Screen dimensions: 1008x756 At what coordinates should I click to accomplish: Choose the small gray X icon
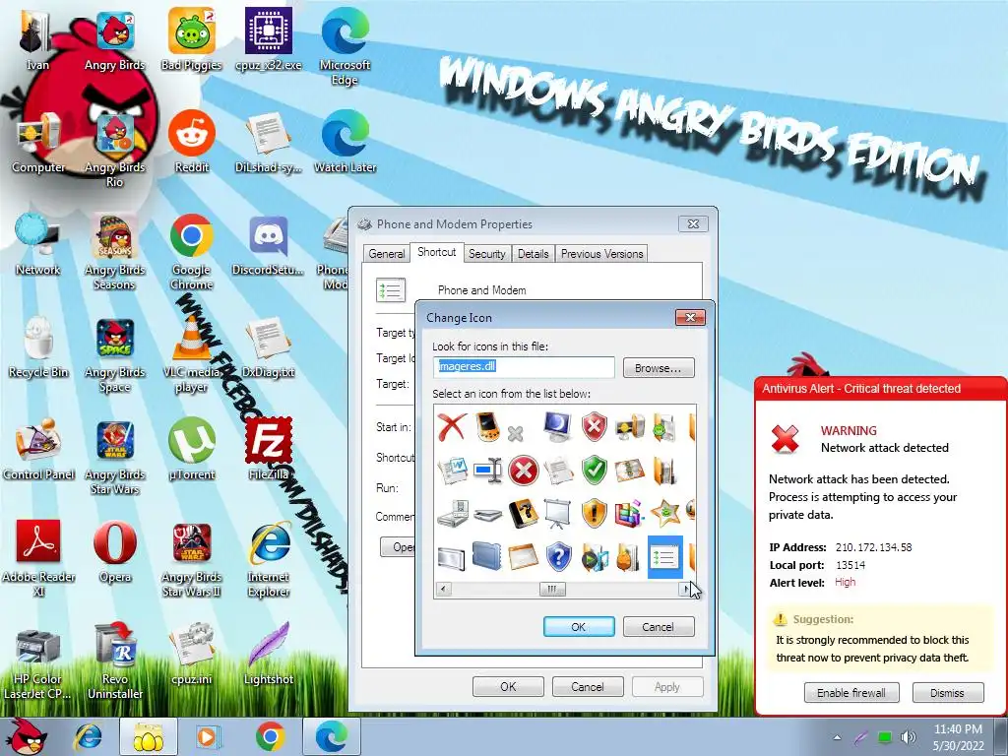click(515, 434)
